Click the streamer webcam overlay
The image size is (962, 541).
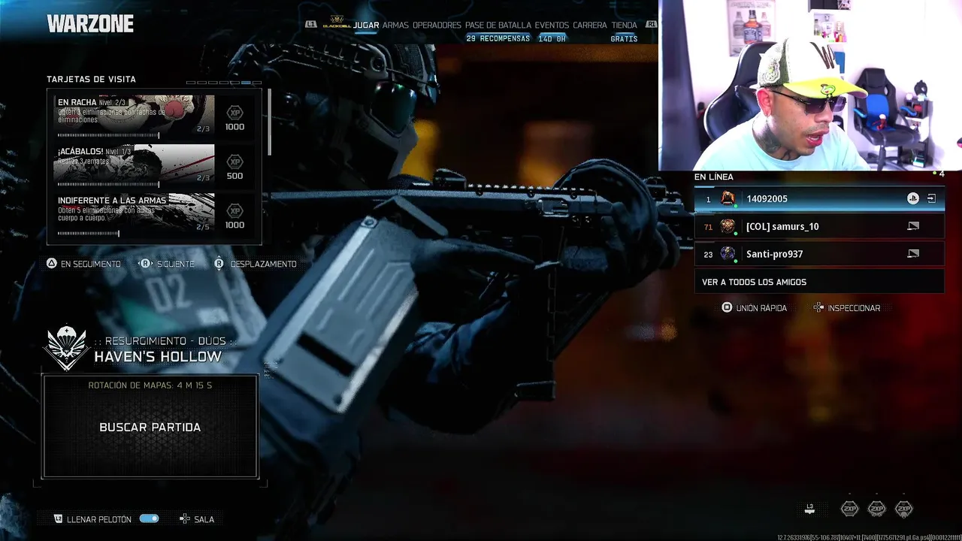click(x=810, y=85)
